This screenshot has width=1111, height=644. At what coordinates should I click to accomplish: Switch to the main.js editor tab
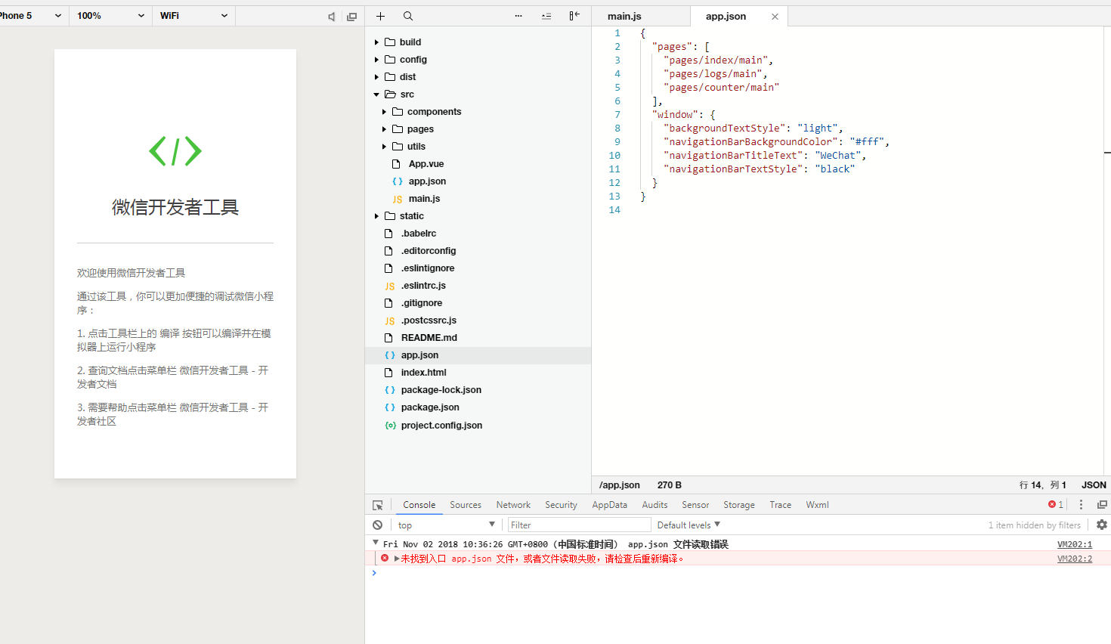coord(624,16)
